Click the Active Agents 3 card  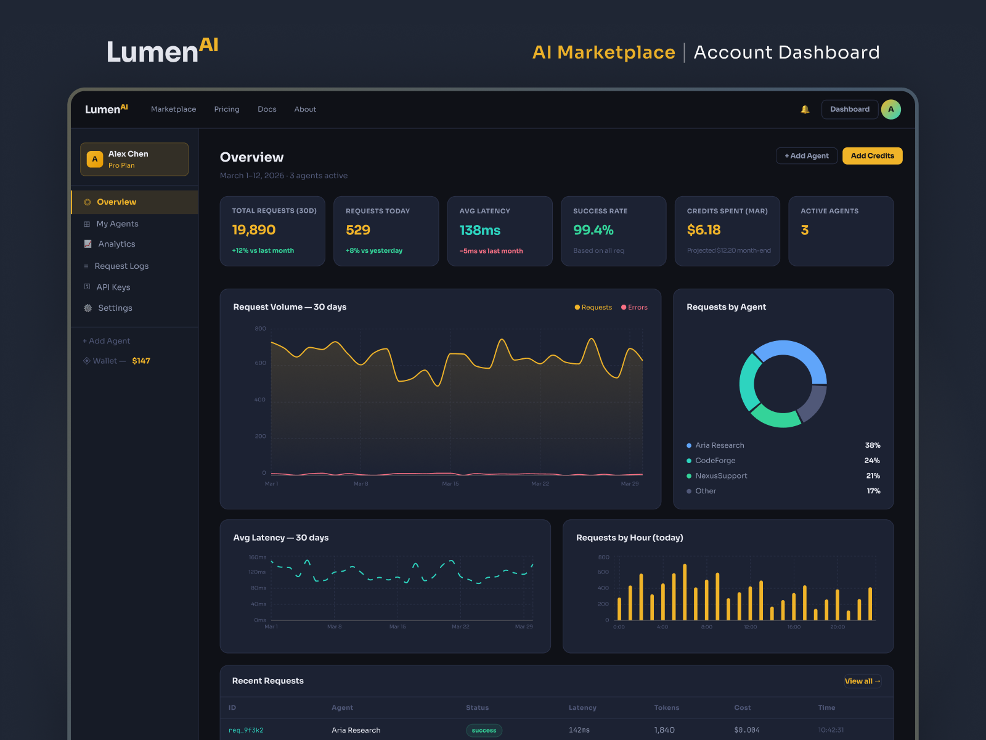[841, 231]
